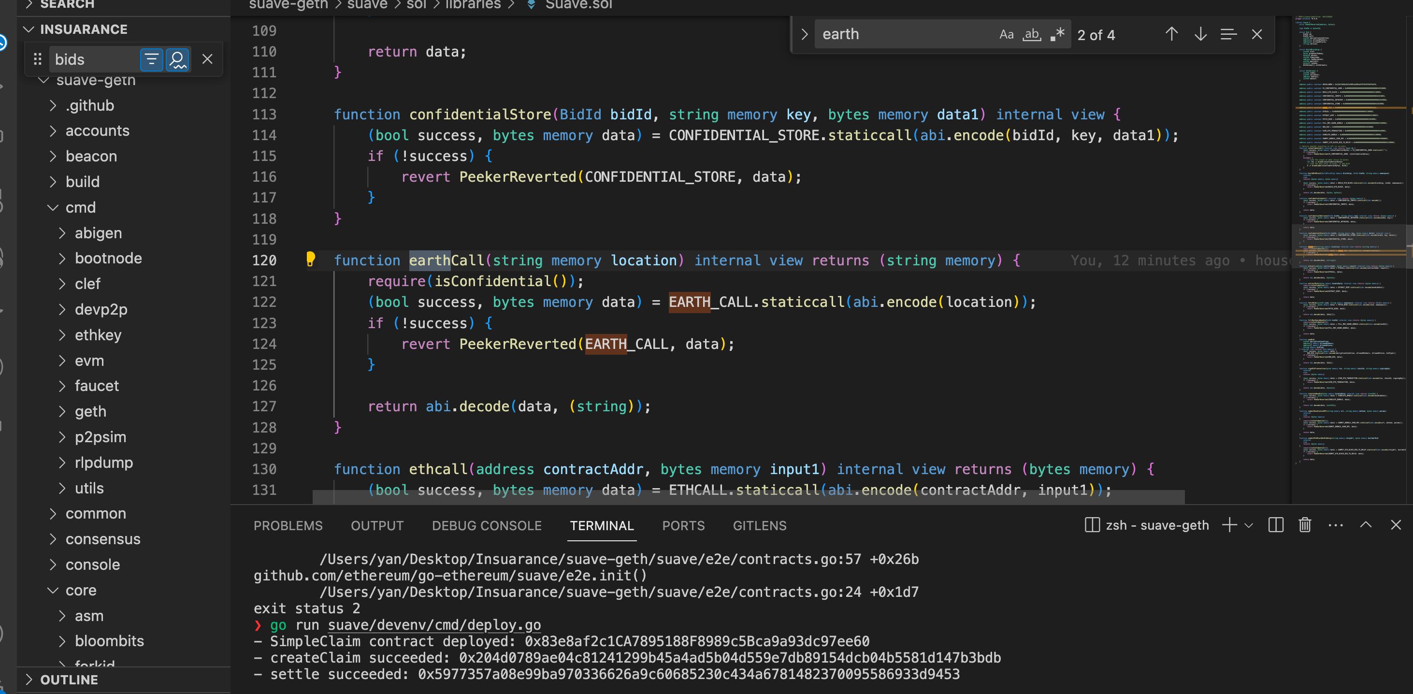
Task: Split the terminal pane
Action: pos(1276,525)
